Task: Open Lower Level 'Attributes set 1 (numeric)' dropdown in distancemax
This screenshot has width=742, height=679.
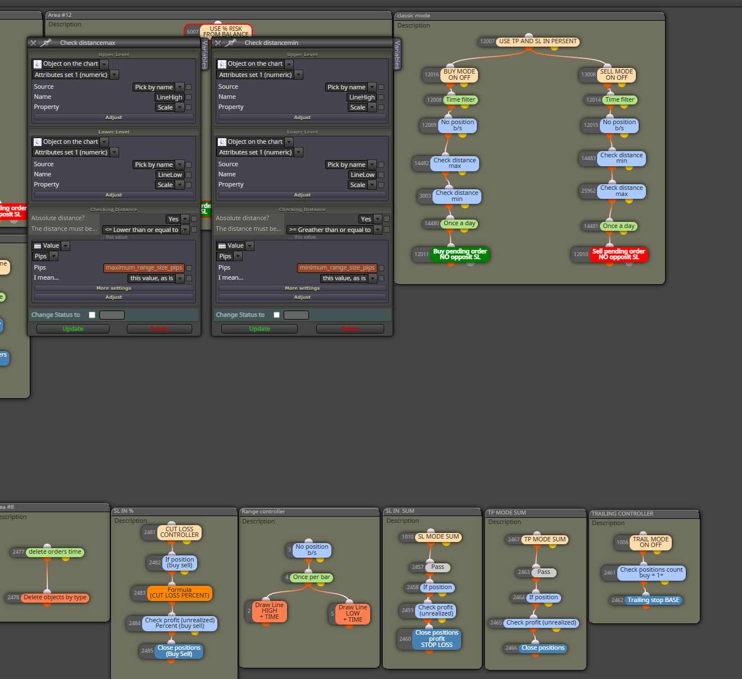Action: point(115,152)
